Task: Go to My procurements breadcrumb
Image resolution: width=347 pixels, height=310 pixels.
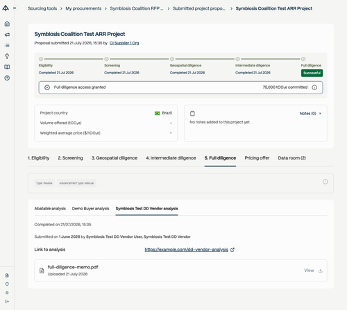Action: pos(83,8)
